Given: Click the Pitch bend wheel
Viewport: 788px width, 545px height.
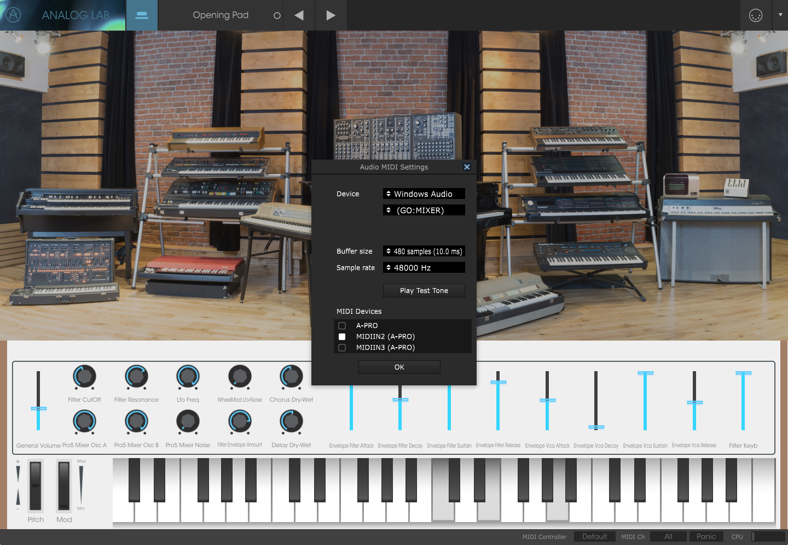Looking at the screenshot, I should 36,485.
